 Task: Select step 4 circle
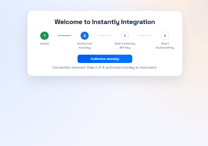[x=165, y=36]
